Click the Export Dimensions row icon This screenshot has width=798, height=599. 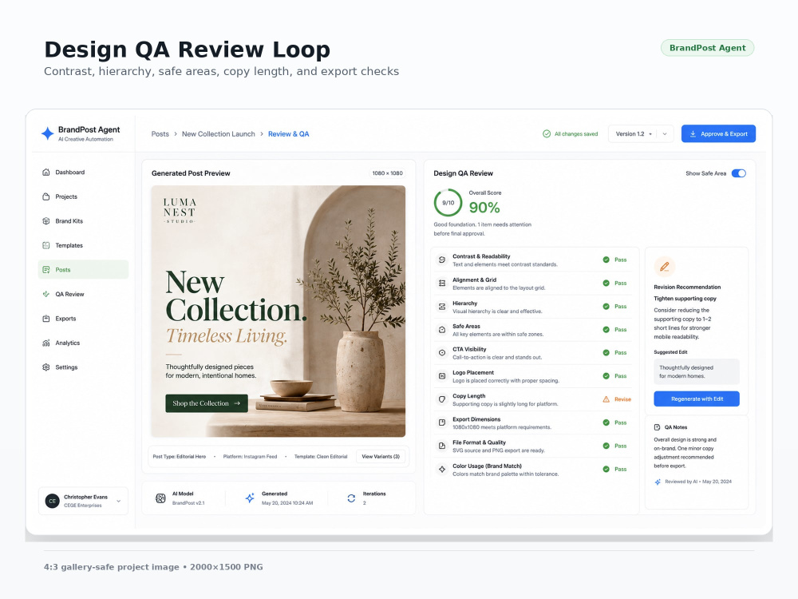click(x=442, y=422)
